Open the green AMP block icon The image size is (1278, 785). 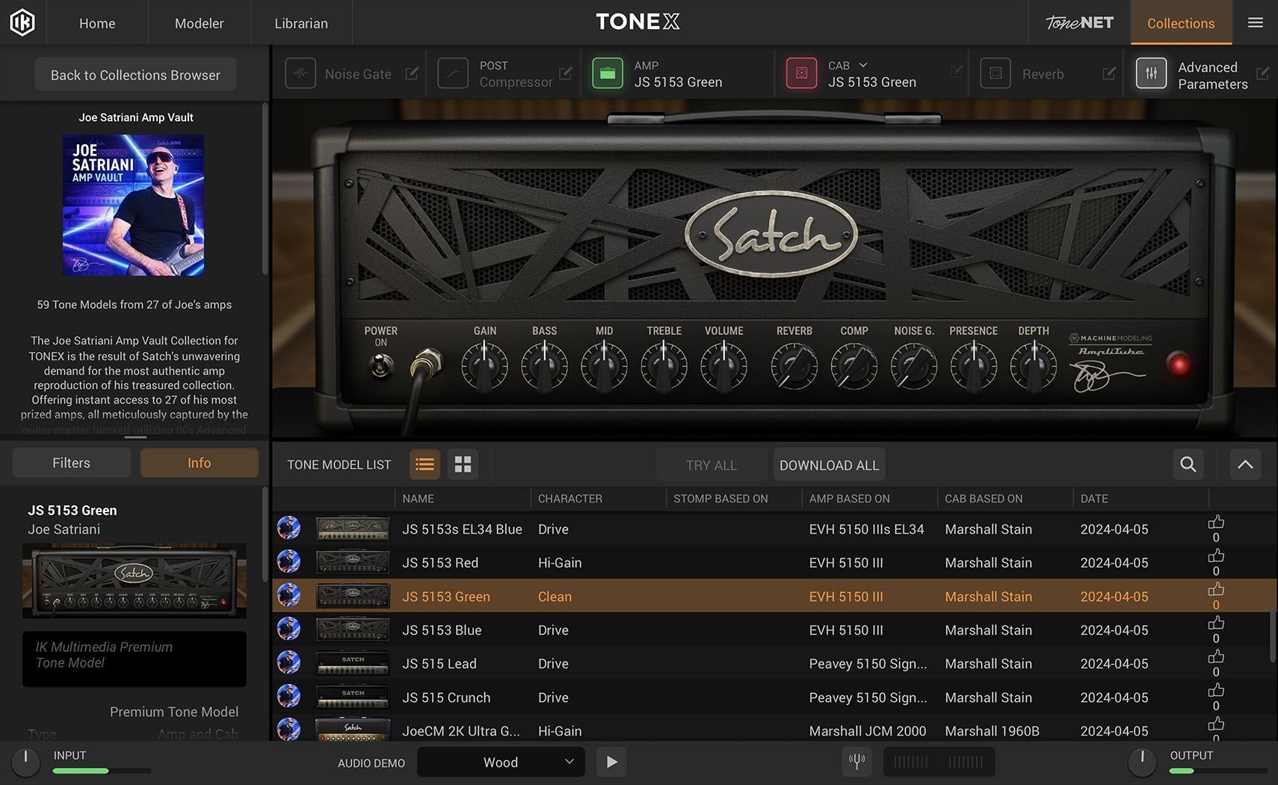608,73
